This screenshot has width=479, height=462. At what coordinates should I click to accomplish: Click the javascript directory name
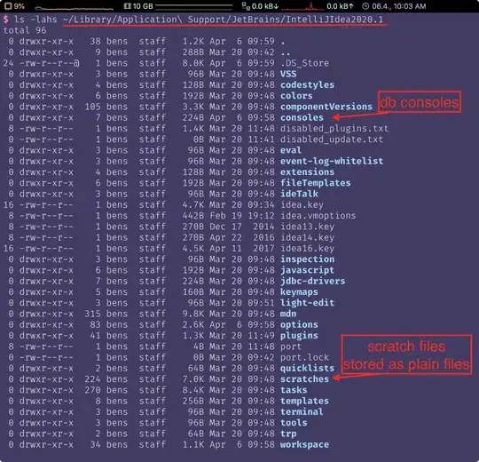tap(307, 270)
